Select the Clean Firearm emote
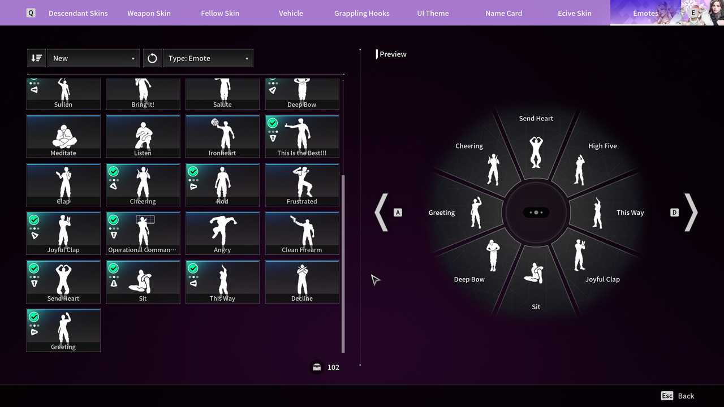 tap(302, 233)
